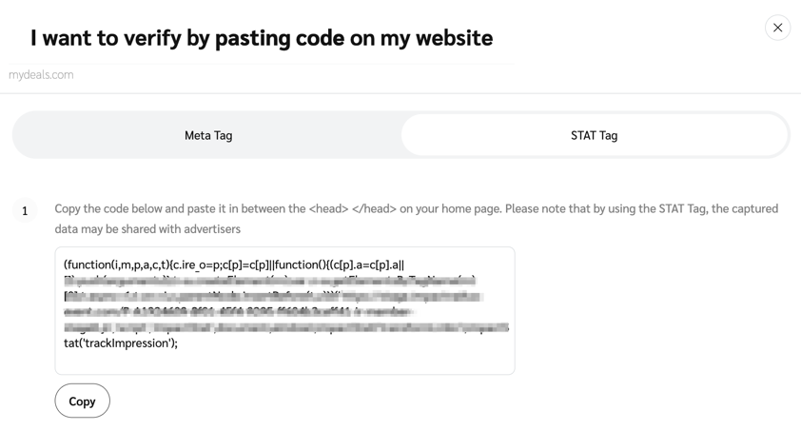
Task: Click the blurred fourth line of code
Action: [x=238, y=311]
